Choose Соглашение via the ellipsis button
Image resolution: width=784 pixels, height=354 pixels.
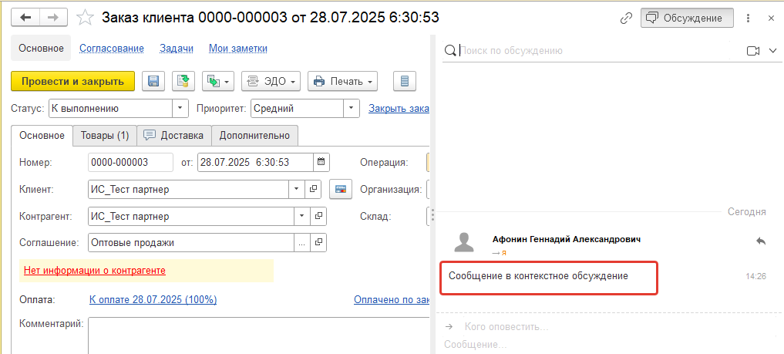(x=301, y=243)
